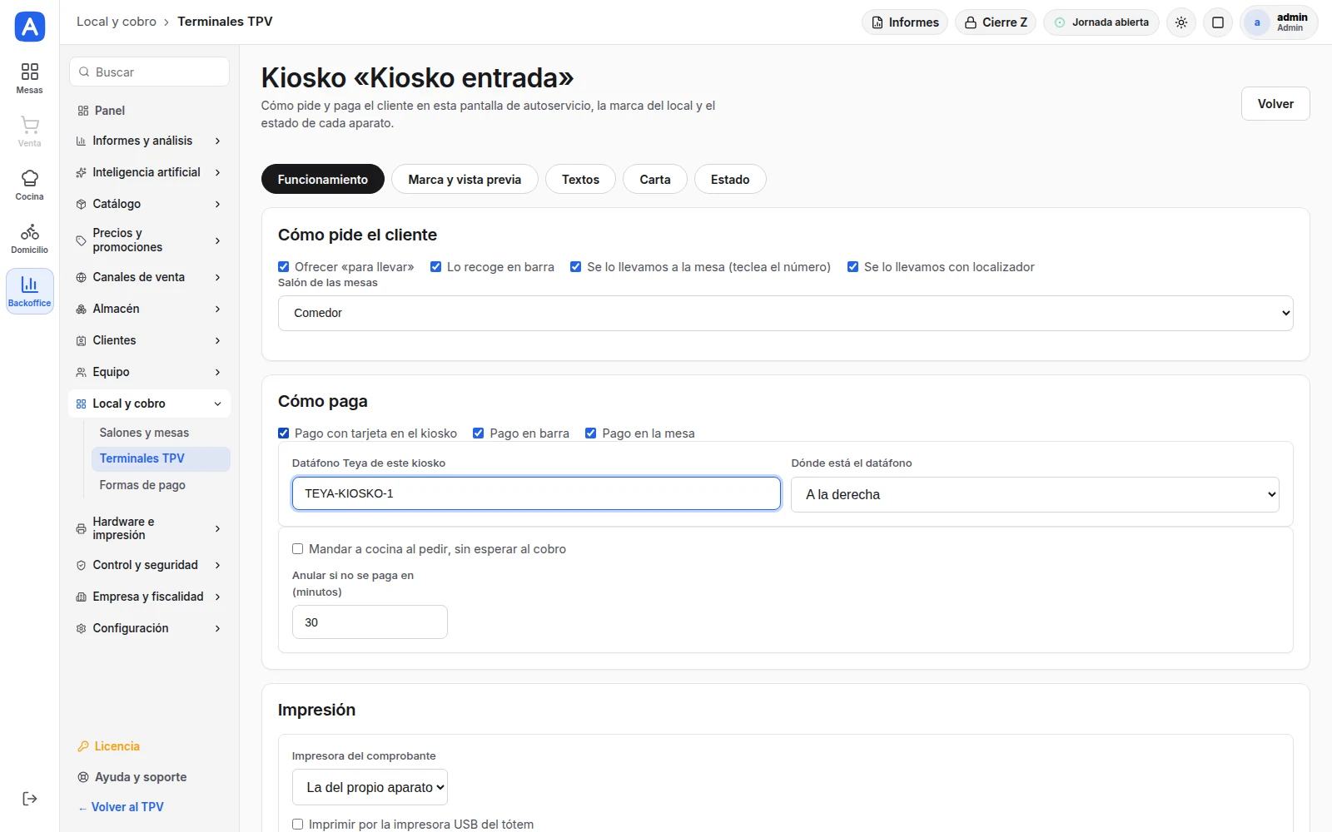Switch to Marca y vista previa tab
Image resolution: width=1332 pixels, height=832 pixels.
465,179
